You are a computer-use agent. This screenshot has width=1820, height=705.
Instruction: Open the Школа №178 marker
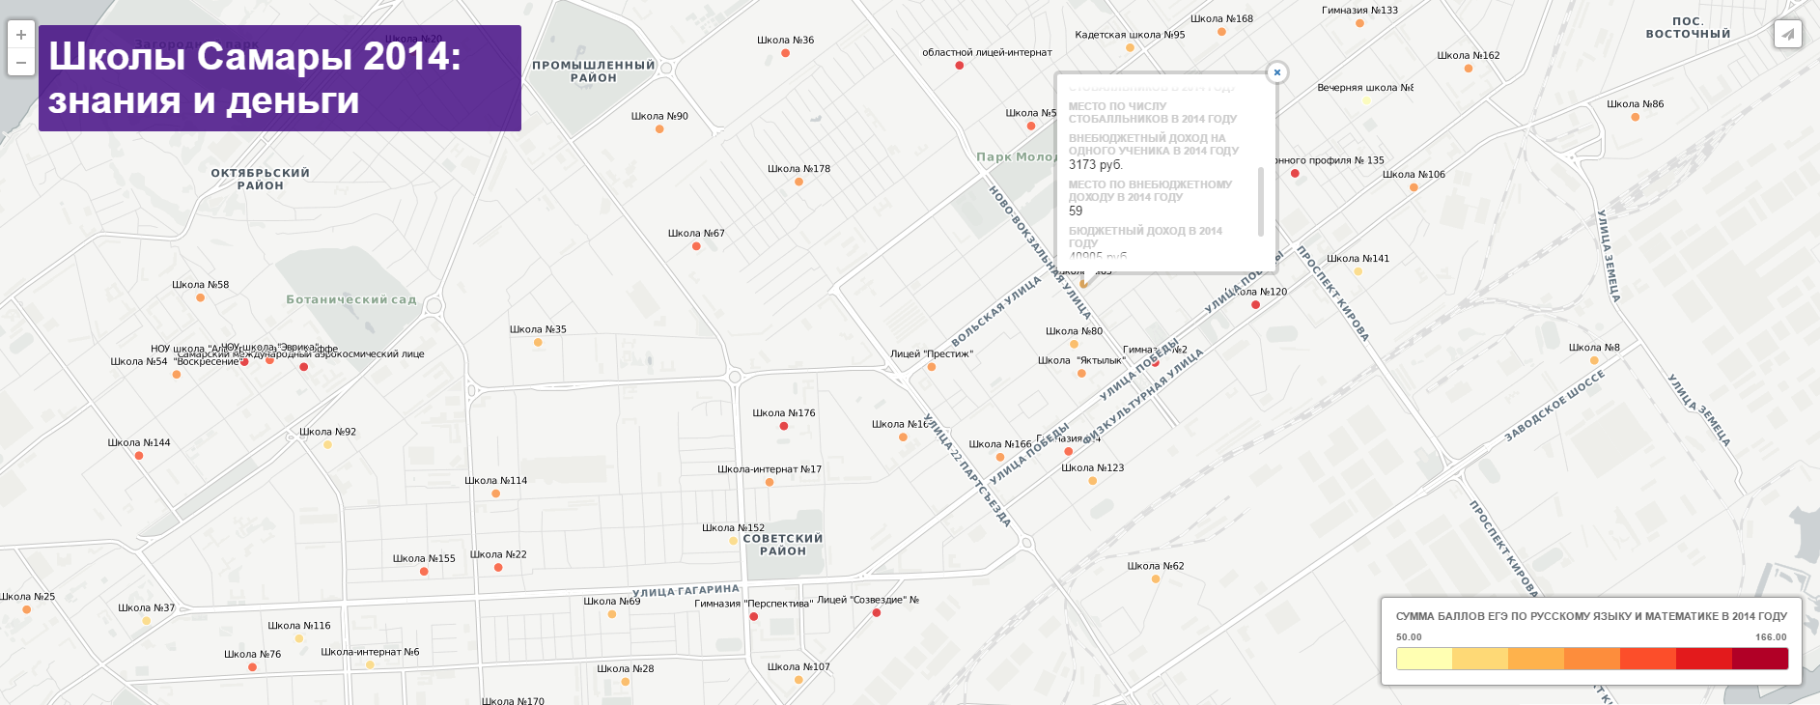[x=799, y=182]
